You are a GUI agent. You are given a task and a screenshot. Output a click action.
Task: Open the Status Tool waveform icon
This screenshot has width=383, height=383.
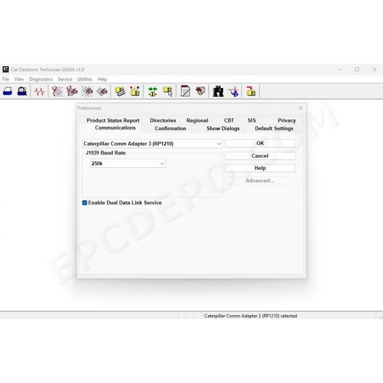coord(39,91)
